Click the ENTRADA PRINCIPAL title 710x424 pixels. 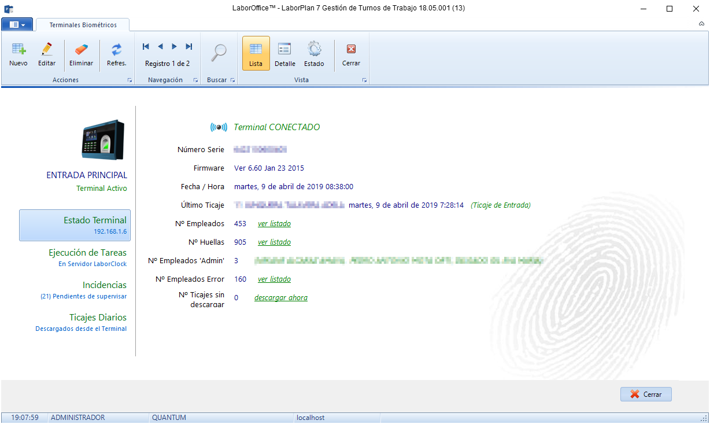click(x=87, y=175)
